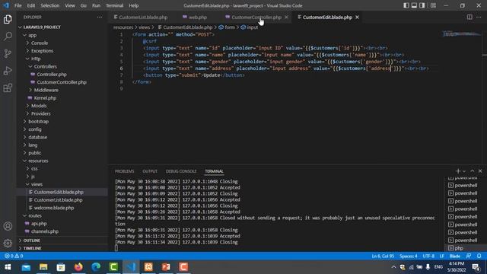Open PowerPoint from the taskbar
Screen dimensions: 487x274
pyautogui.click(x=166, y=267)
